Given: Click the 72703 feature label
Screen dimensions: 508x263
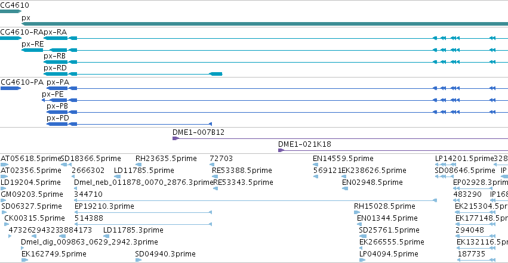Looking at the screenshot, I should pyautogui.click(x=221, y=159).
